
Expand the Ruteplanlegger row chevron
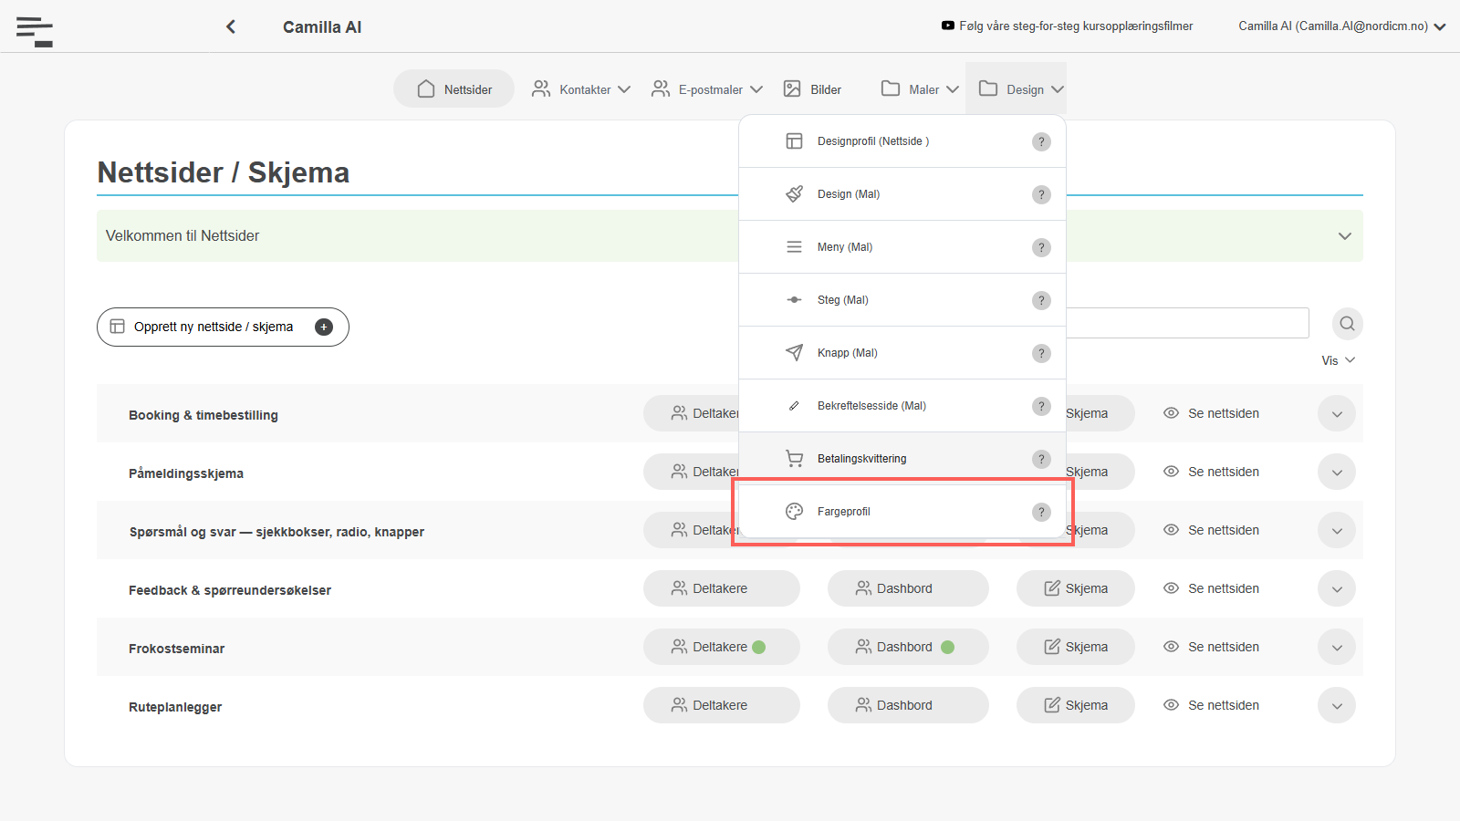[x=1337, y=705]
